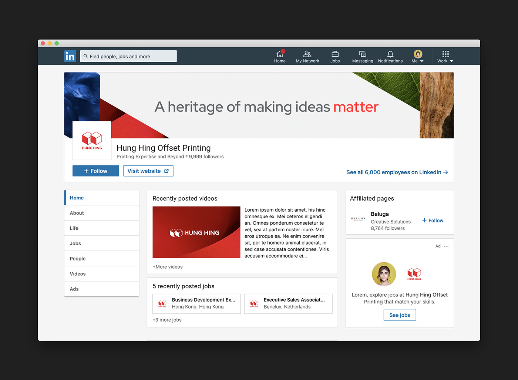The height and width of the screenshot is (380, 518).
Task: Follow Hung Hing Offset Printing
Action: tap(96, 171)
